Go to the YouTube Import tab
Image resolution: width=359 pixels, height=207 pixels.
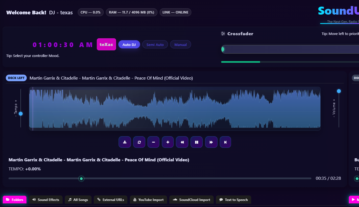(148, 200)
